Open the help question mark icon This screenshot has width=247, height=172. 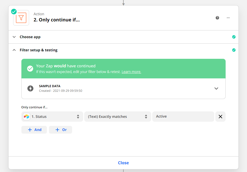point(217,18)
